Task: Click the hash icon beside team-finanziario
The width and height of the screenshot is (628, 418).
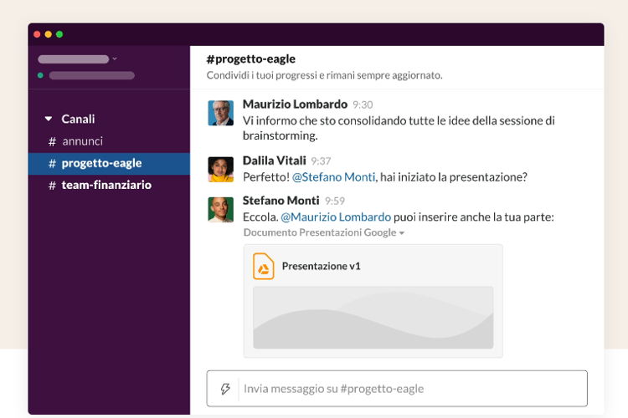Action: tap(52, 185)
